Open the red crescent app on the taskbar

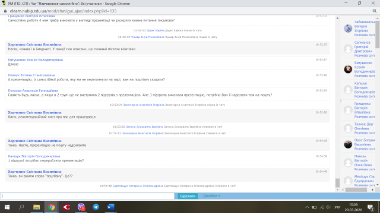pyautogui.click(x=66, y=207)
